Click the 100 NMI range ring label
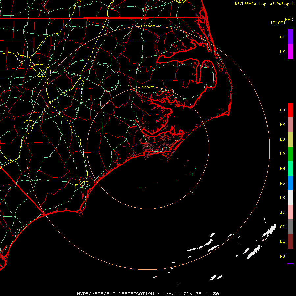This screenshot has width=296, height=296. click(x=148, y=26)
